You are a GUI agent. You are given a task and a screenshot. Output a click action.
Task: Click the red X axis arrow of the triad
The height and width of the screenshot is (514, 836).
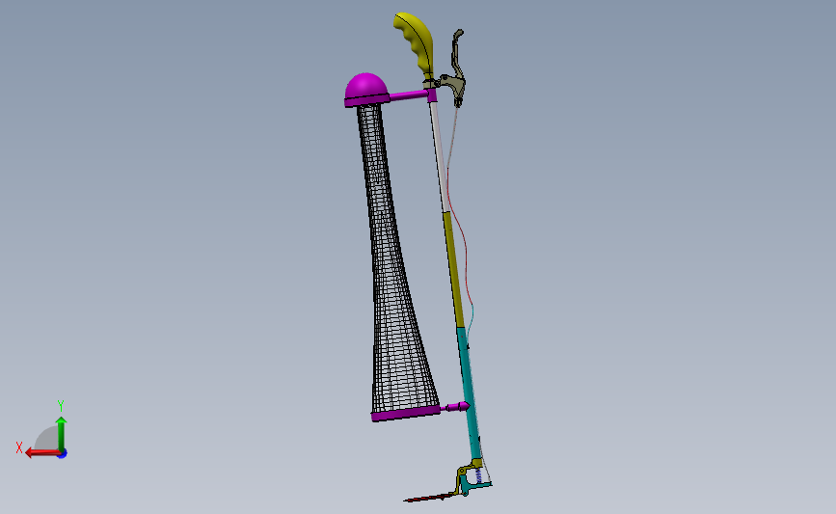pos(41,452)
